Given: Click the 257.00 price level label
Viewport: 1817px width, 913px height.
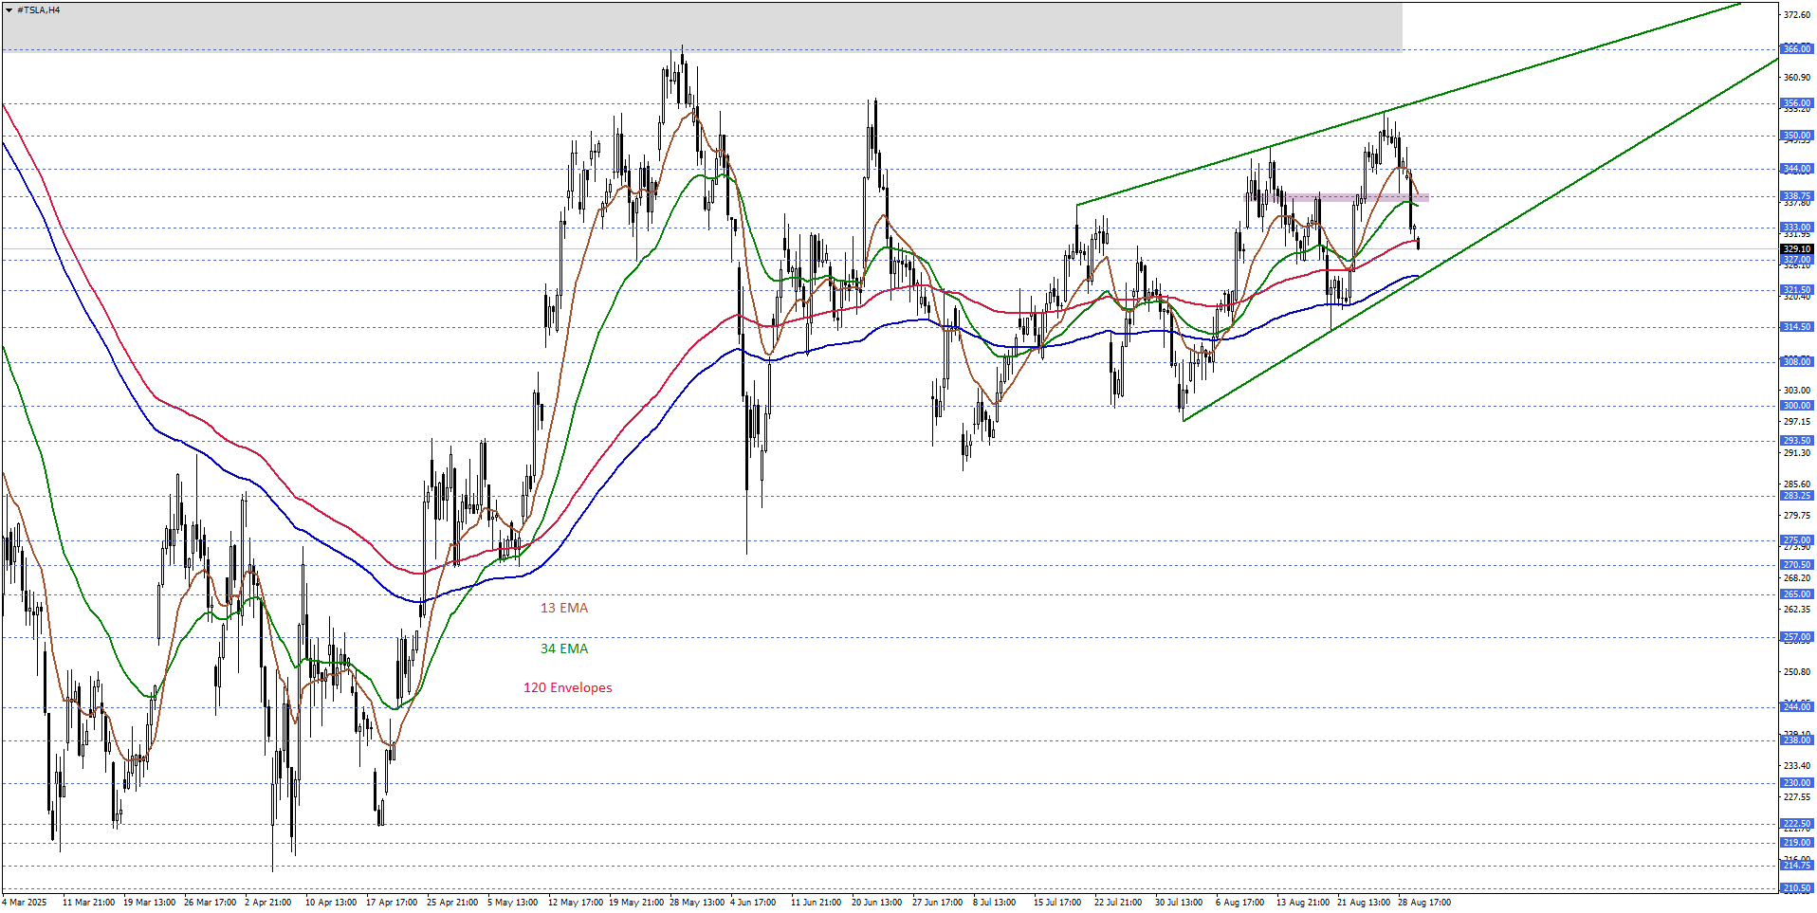Looking at the screenshot, I should pos(1796,637).
